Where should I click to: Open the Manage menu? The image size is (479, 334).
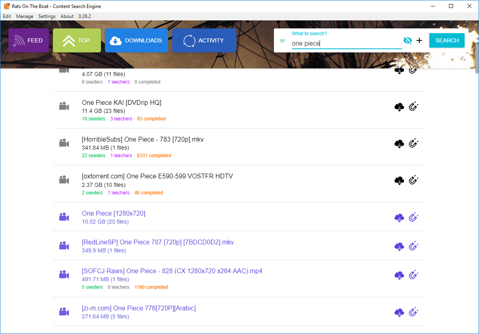point(25,16)
